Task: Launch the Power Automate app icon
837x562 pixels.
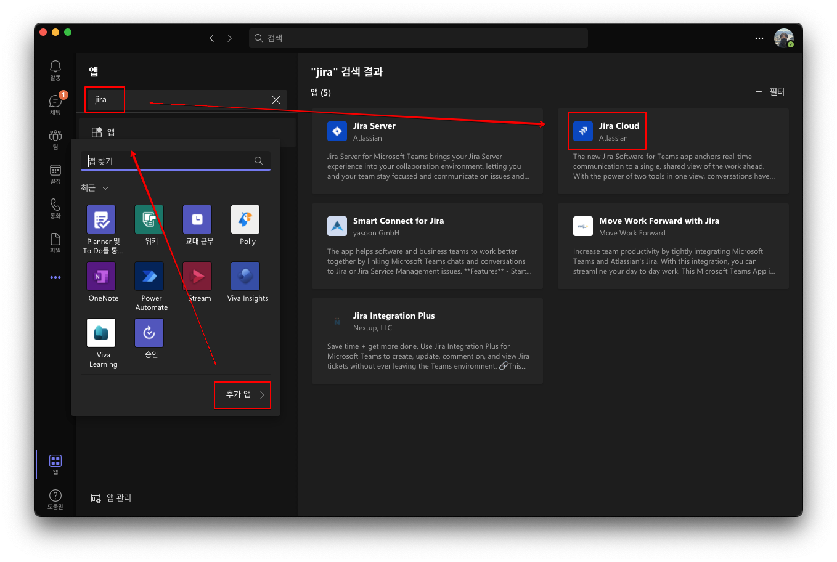Action: pyautogui.click(x=149, y=277)
